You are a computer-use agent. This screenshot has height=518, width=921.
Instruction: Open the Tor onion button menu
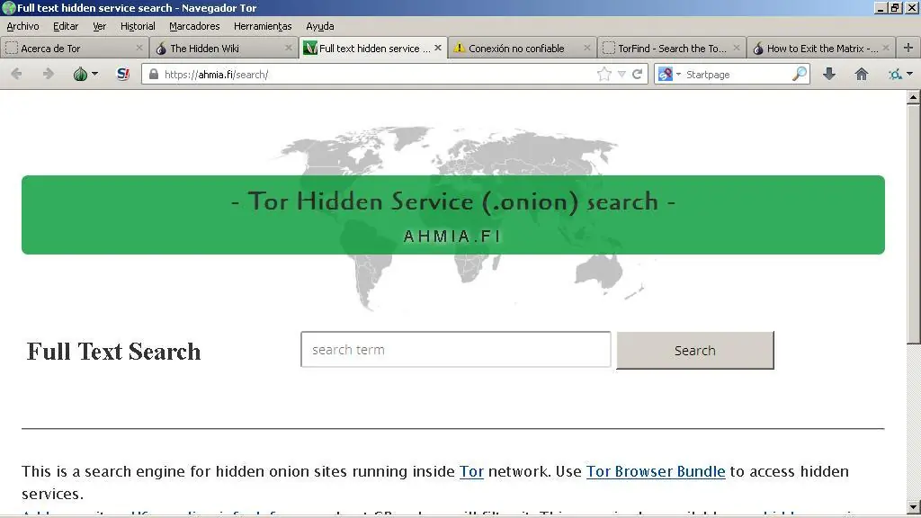(x=85, y=74)
